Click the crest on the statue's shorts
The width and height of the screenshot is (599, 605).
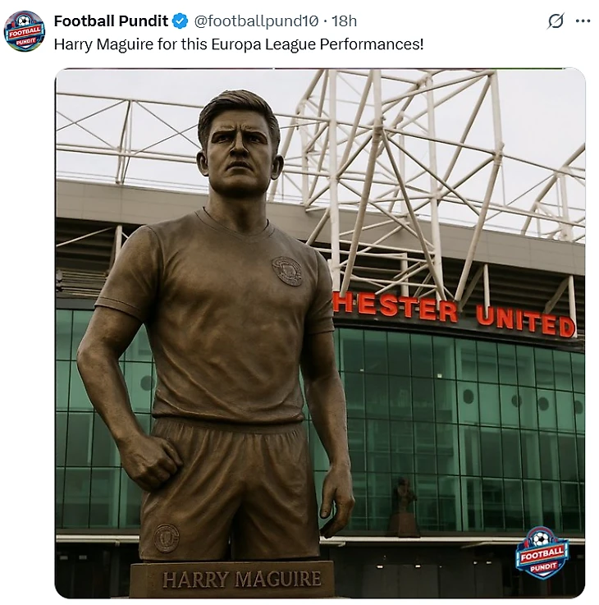click(x=167, y=538)
